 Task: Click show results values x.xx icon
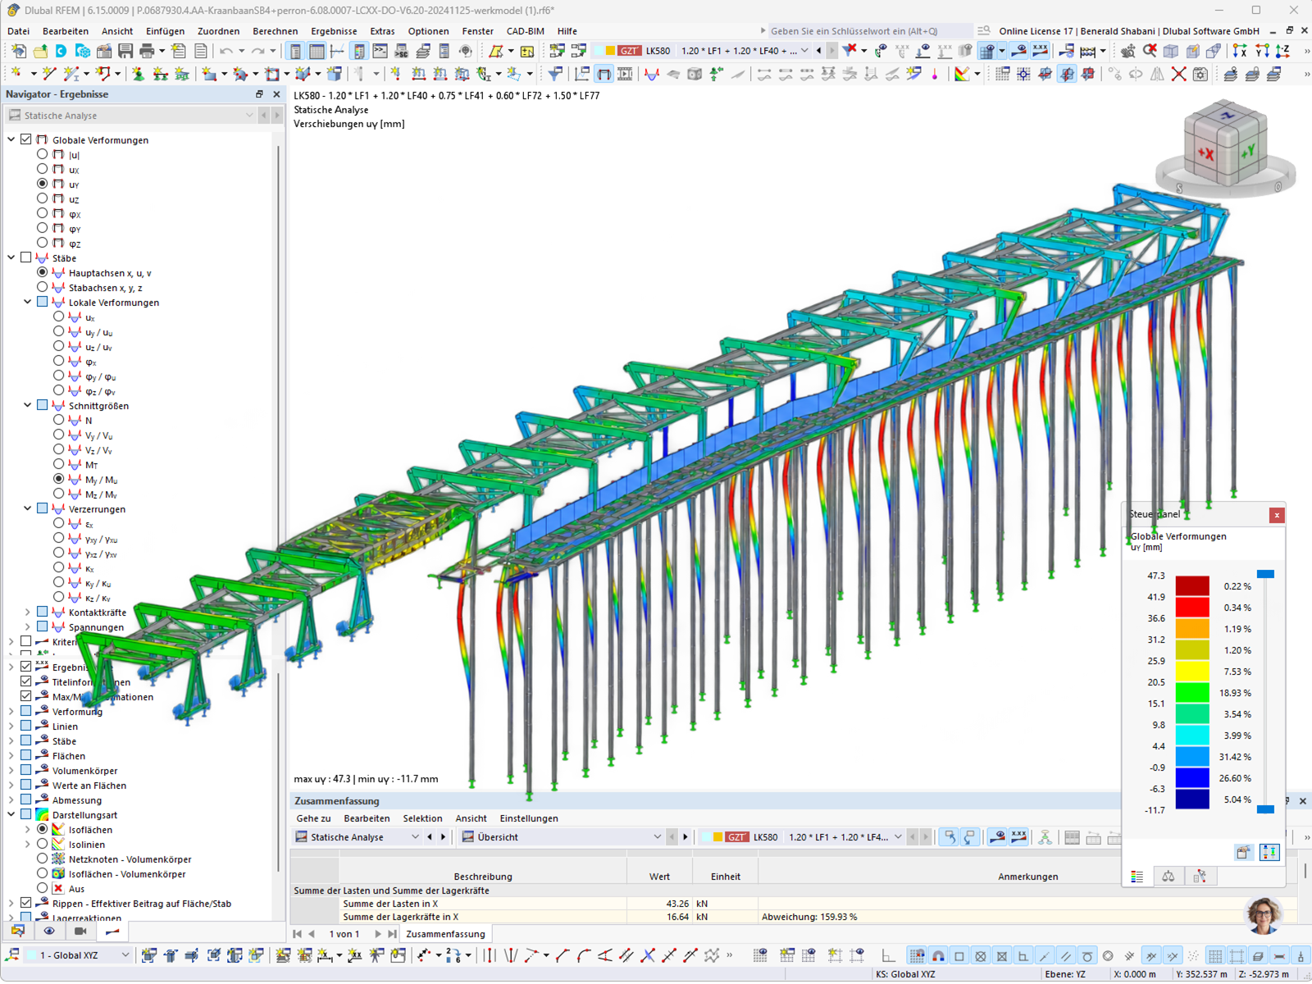pos(1040,51)
